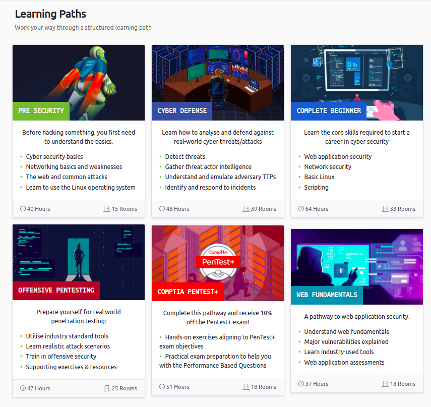Open the CompTIA Pentest+ path thumbnail

pos(218,263)
